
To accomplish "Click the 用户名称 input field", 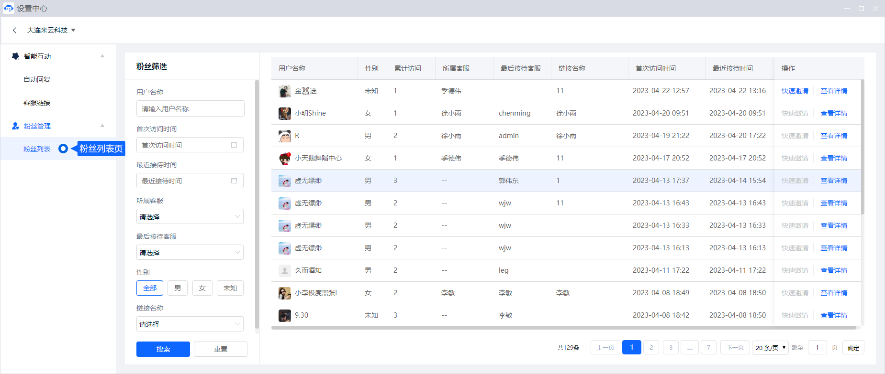I will tap(190, 108).
